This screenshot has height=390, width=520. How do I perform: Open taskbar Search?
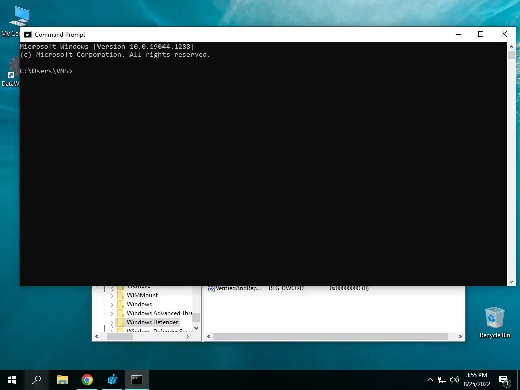(x=37, y=380)
